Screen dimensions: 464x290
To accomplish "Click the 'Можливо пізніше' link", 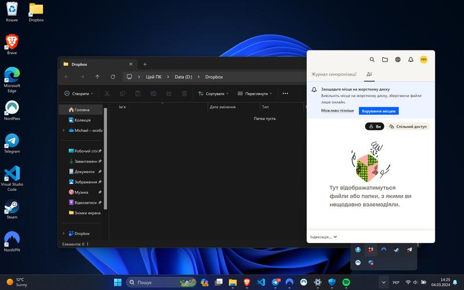I will coord(337,111).
